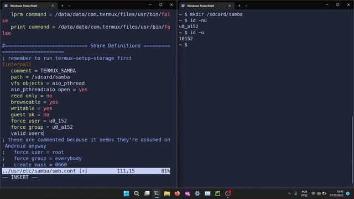Open the POR PTB2 language switcher
Image resolution: width=354 pixels, height=199 pixels.
304,193
